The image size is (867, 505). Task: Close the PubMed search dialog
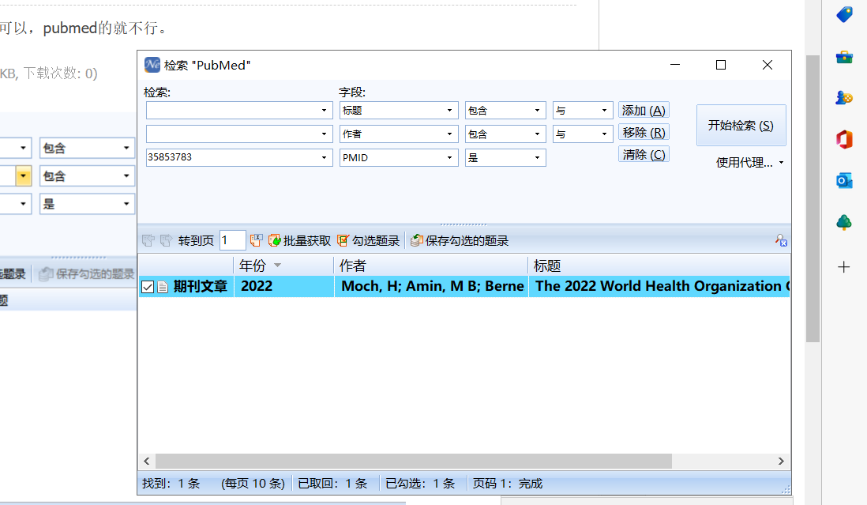[768, 65]
